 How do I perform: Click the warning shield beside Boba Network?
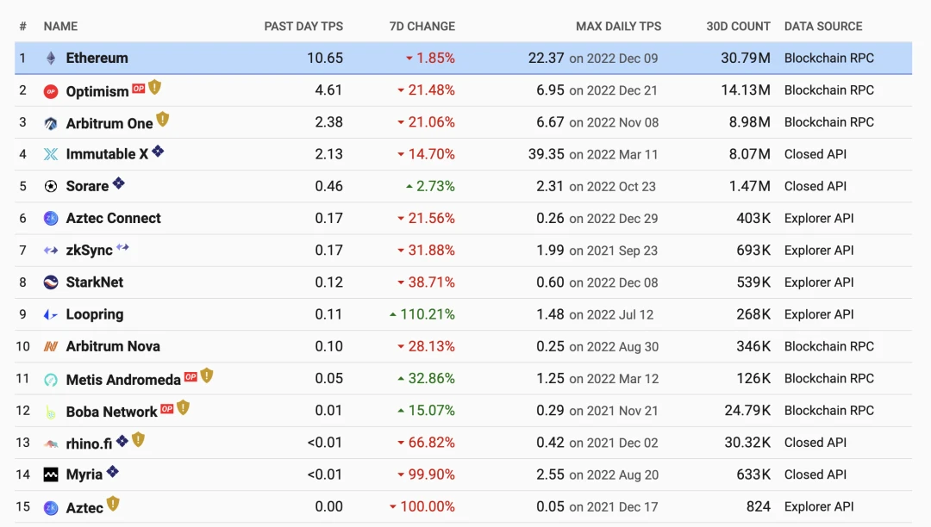(184, 407)
